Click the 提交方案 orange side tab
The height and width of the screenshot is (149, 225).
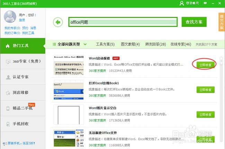pos(222,22)
